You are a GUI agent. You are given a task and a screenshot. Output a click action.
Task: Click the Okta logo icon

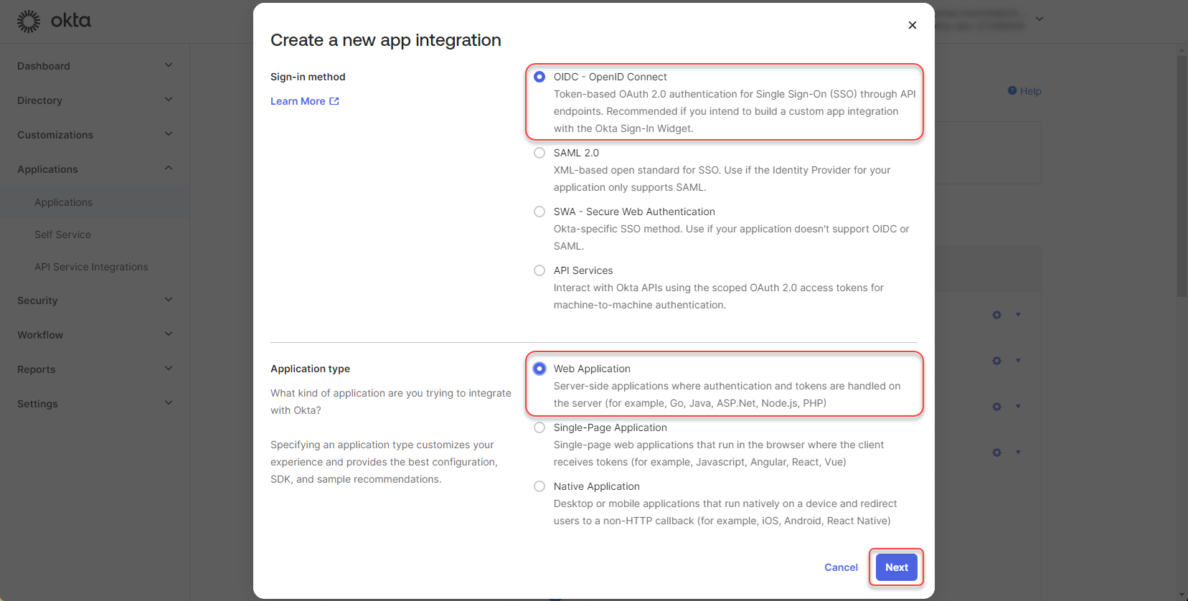pyautogui.click(x=29, y=22)
